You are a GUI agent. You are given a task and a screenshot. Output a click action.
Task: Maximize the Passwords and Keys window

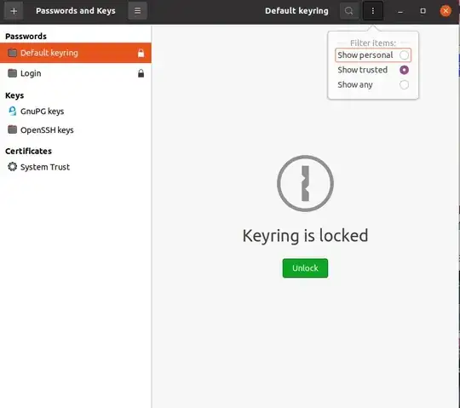(423, 11)
